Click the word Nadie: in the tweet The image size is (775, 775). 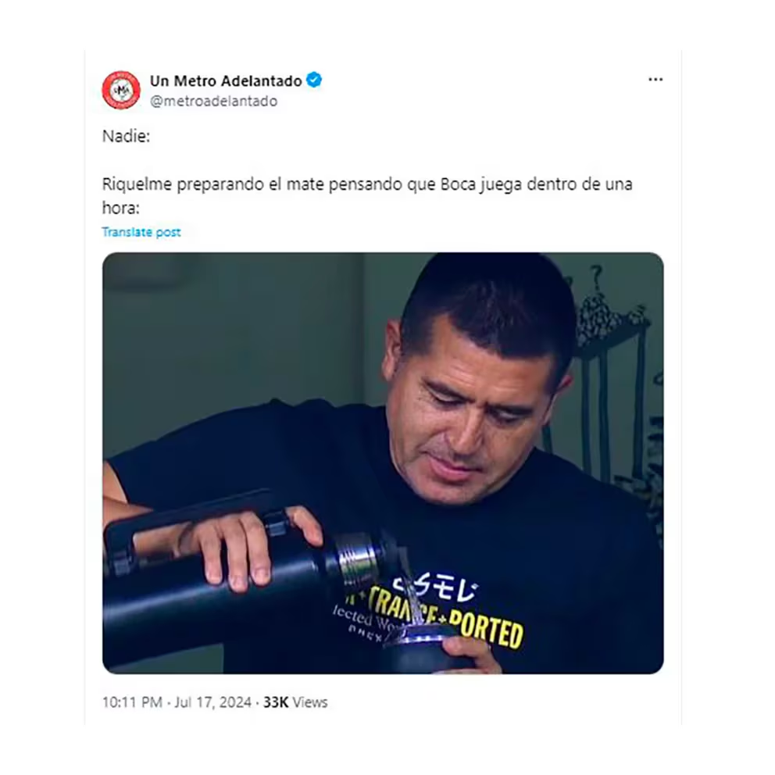pyautogui.click(x=126, y=136)
